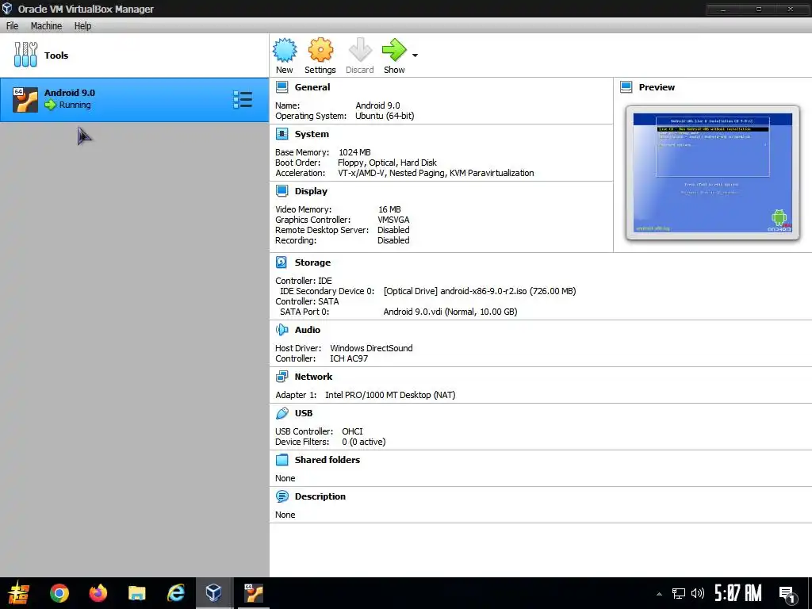Click the Ubuntu (64-bit) operating system value
This screenshot has height=609, width=812.
coord(385,116)
